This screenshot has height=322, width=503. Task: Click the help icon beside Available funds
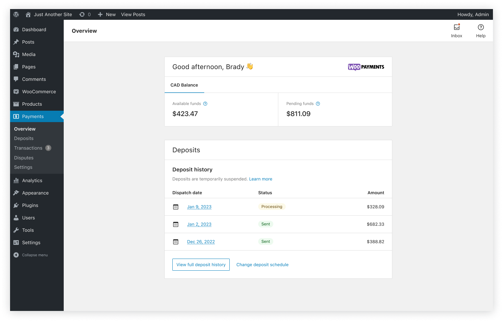click(x=205, y=104)
